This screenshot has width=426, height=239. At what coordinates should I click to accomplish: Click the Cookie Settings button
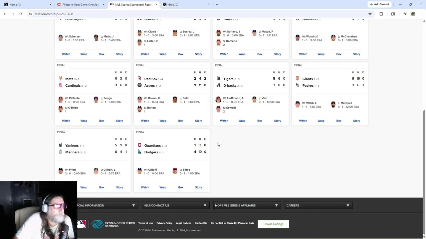(274, 224)
